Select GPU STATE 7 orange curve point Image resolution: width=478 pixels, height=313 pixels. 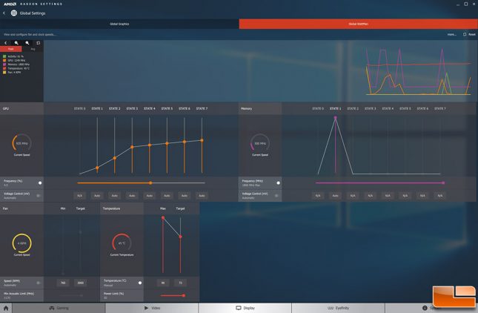202,140
